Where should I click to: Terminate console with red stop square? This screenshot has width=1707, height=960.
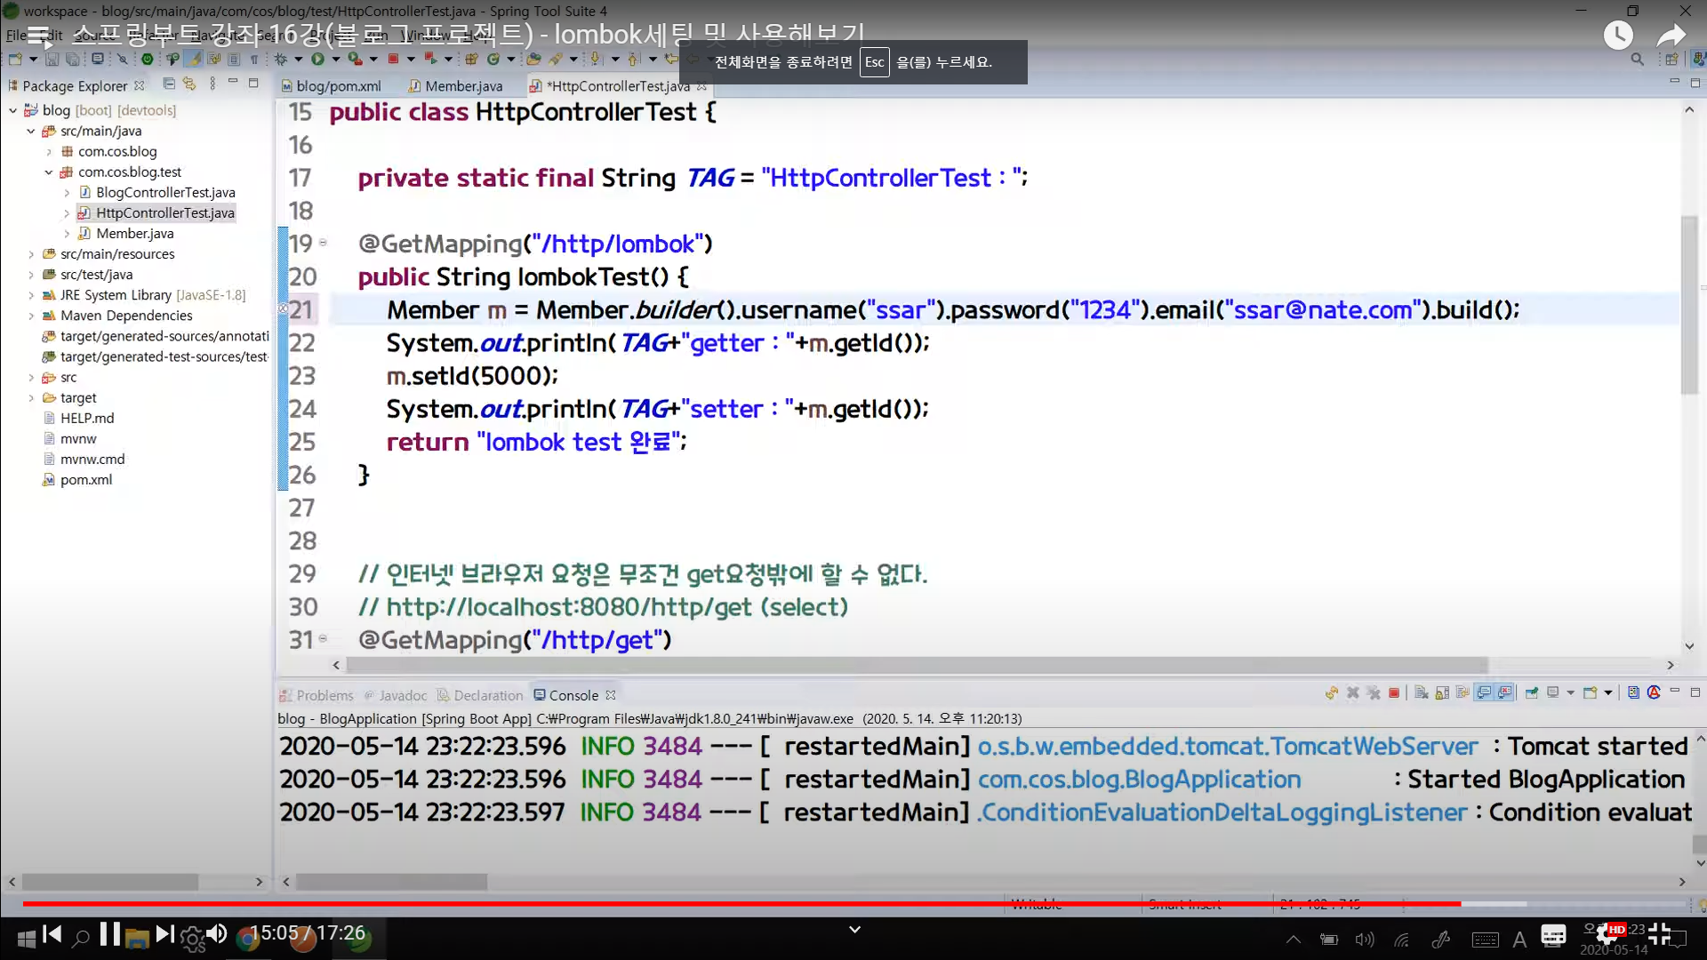pos(1394,693)
